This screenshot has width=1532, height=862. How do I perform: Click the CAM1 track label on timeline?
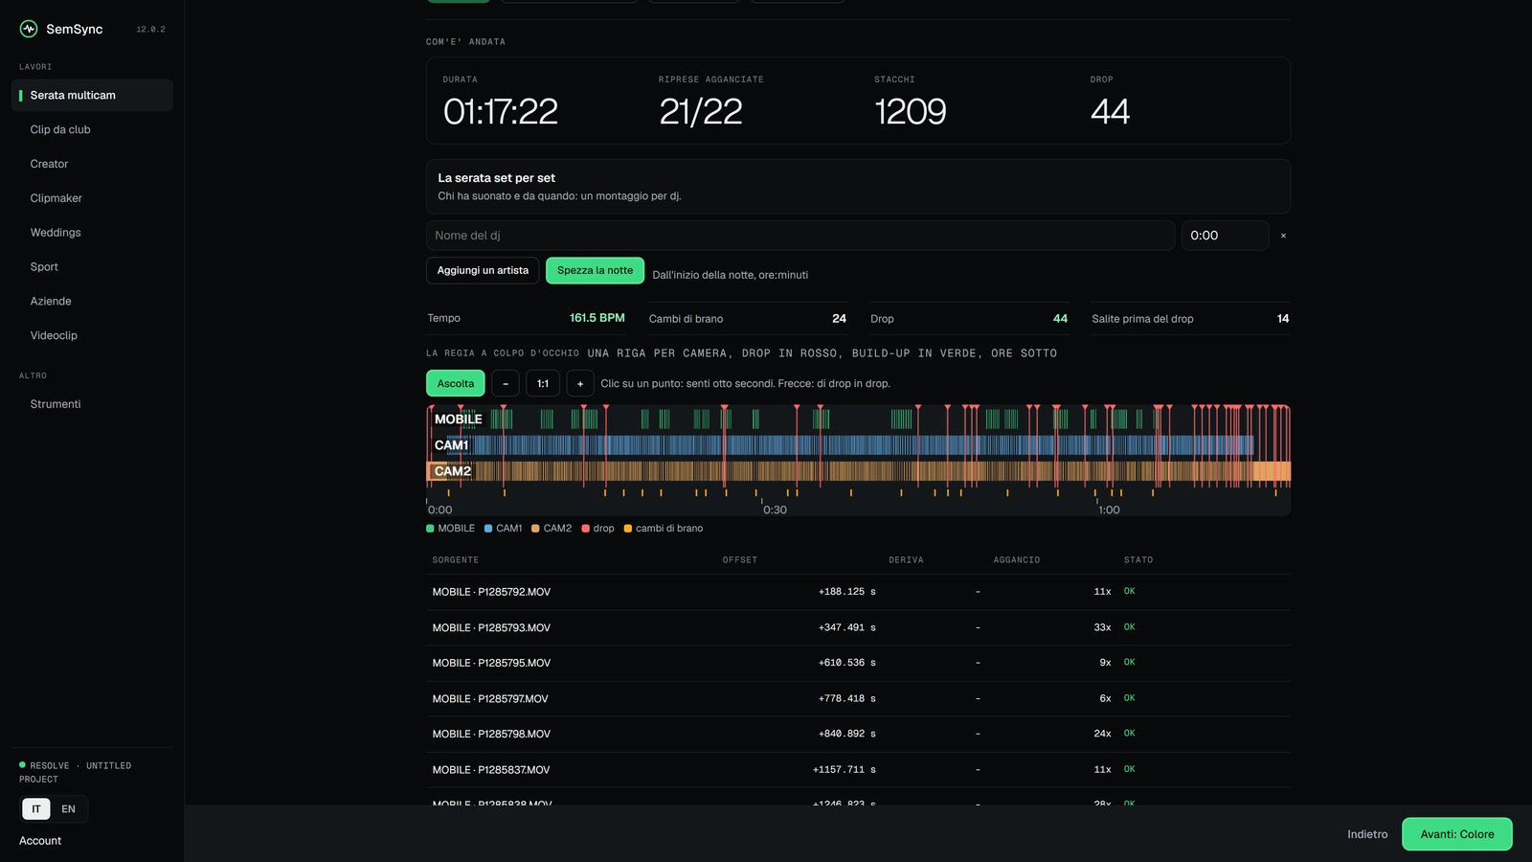[452, 445]
